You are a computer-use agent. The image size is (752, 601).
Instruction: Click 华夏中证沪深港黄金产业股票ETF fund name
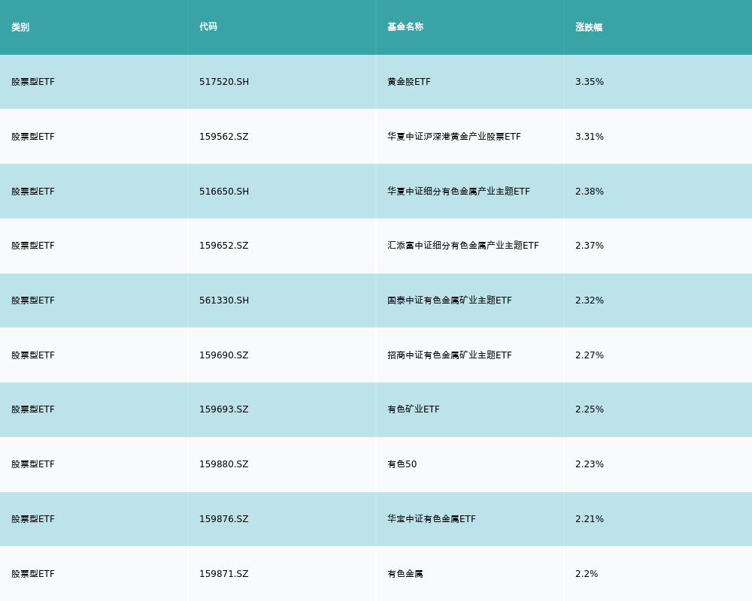click(454, 137)
